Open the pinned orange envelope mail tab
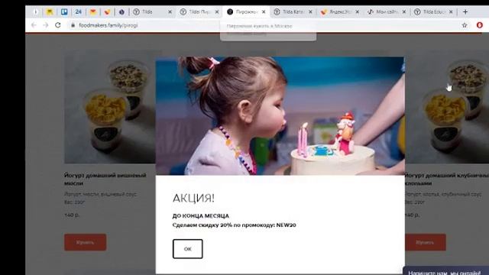Viewport: 489px width, 275px height. pyautogui.click(x=92, y=12)
